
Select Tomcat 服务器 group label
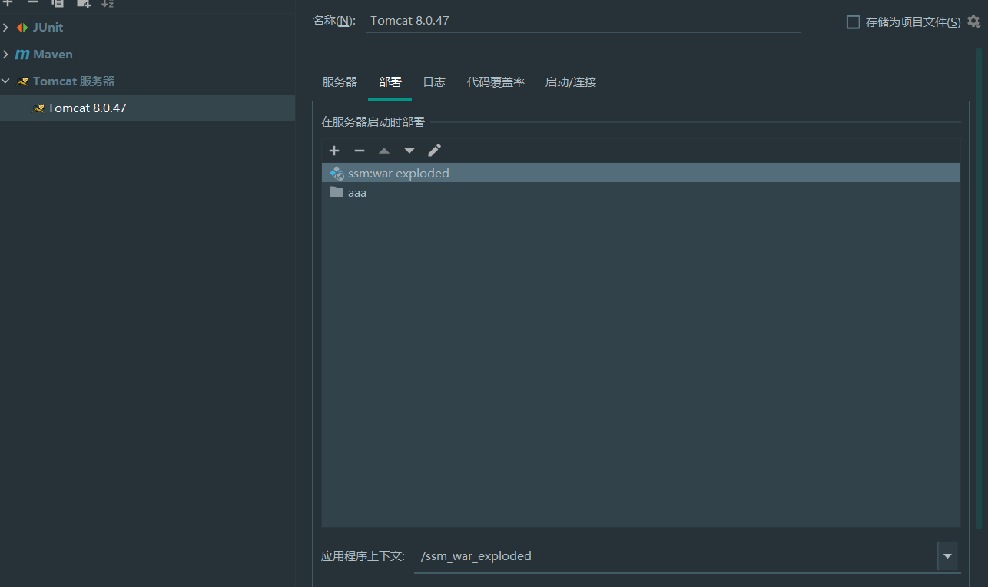click(74, 81)
